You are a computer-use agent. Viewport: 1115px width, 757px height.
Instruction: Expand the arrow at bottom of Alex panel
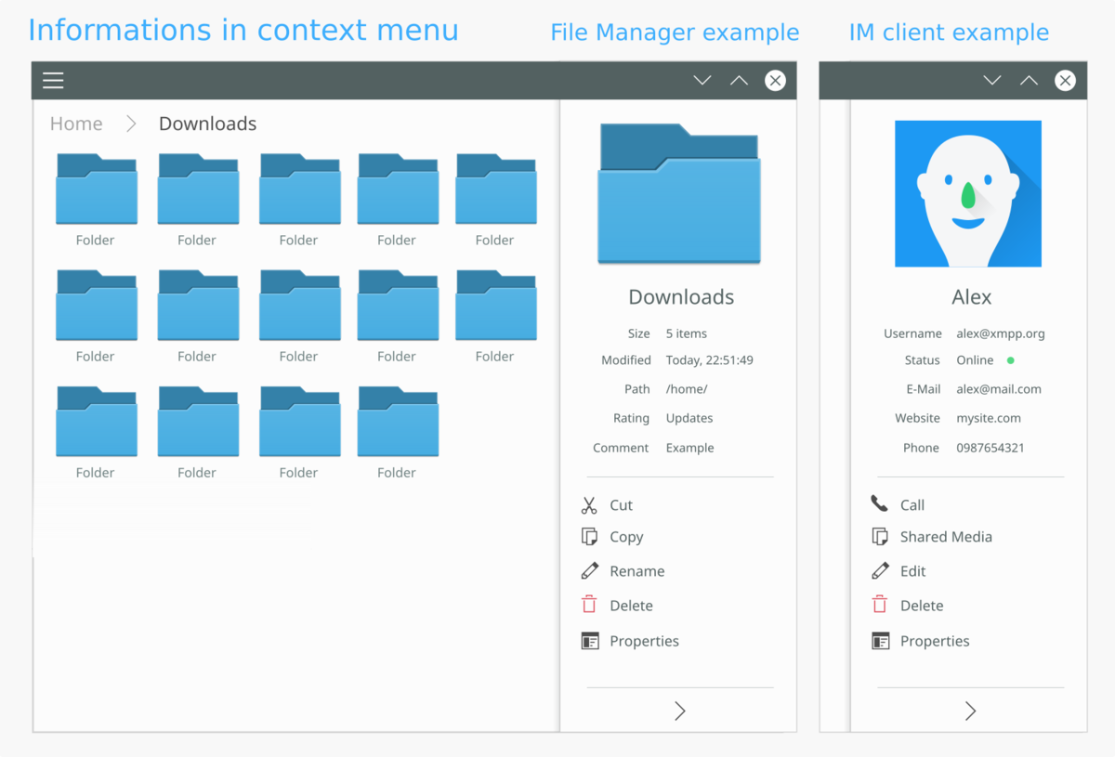tap(970, 711)
